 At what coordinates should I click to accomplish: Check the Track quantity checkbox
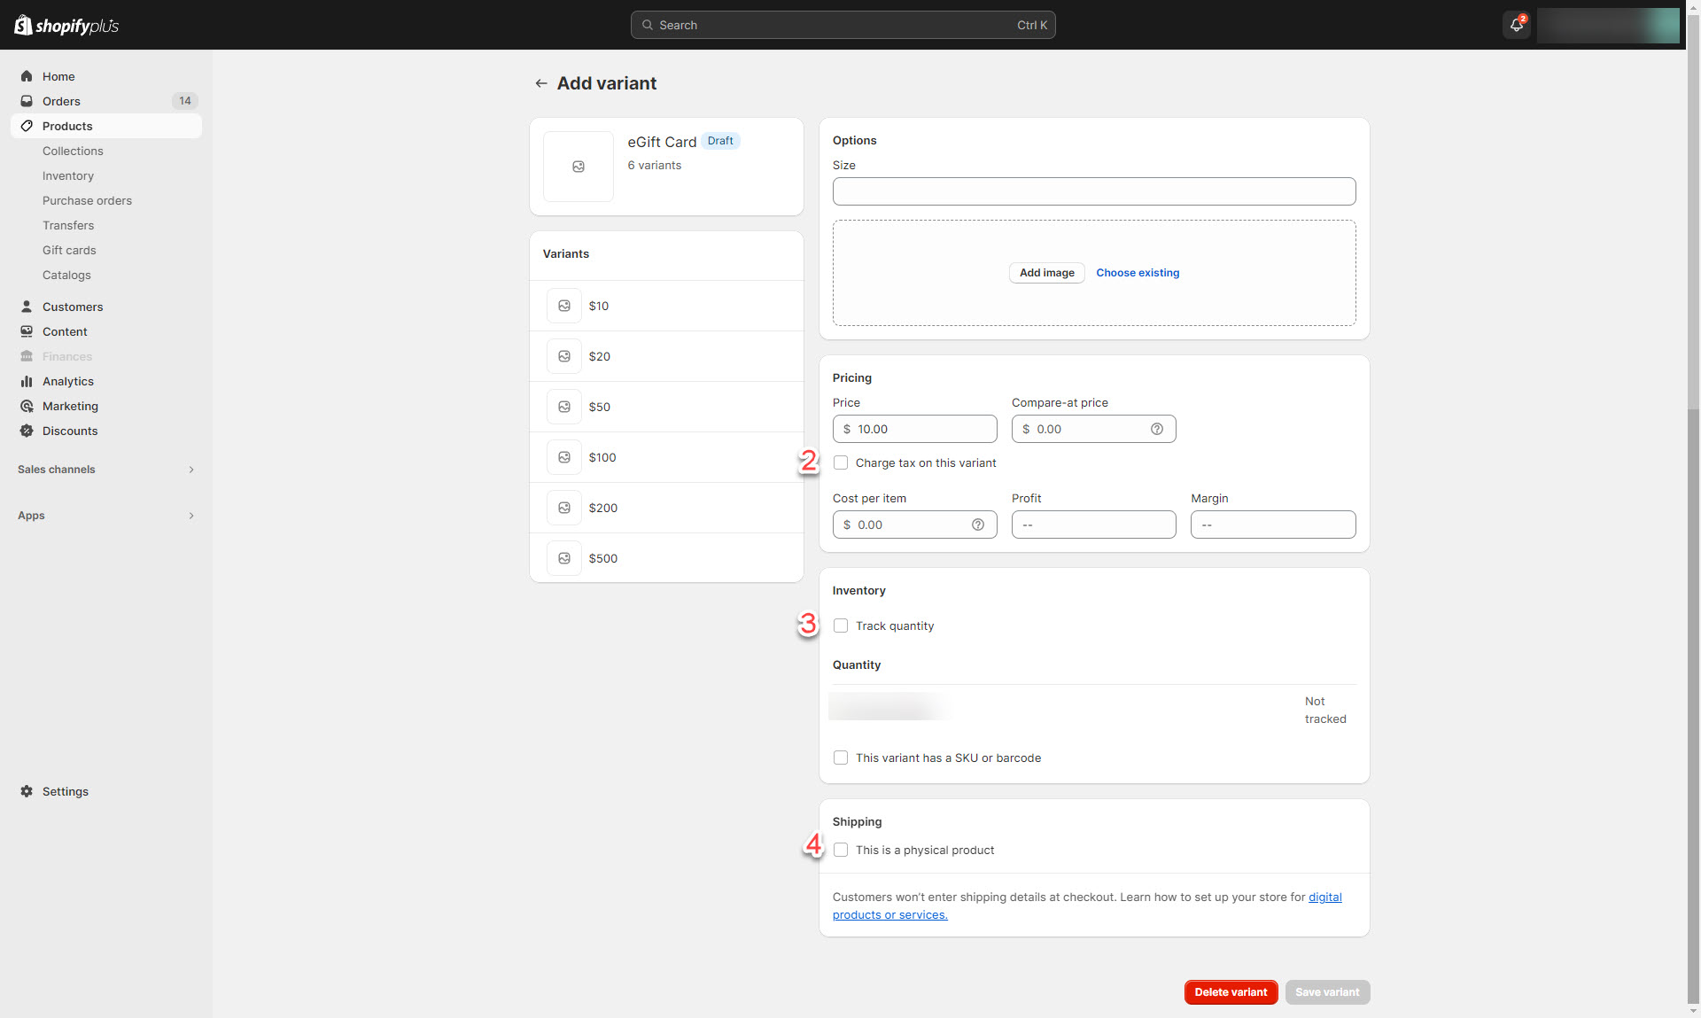coord(841,626)
